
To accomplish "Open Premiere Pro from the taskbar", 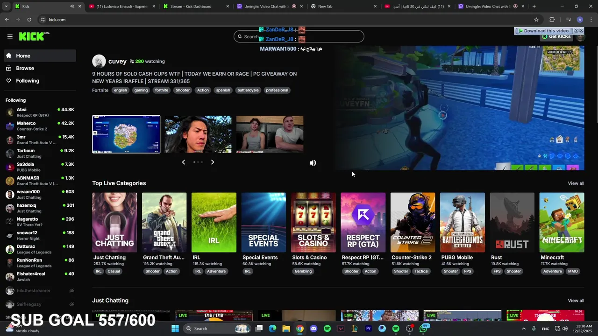I will click(368, 329).
